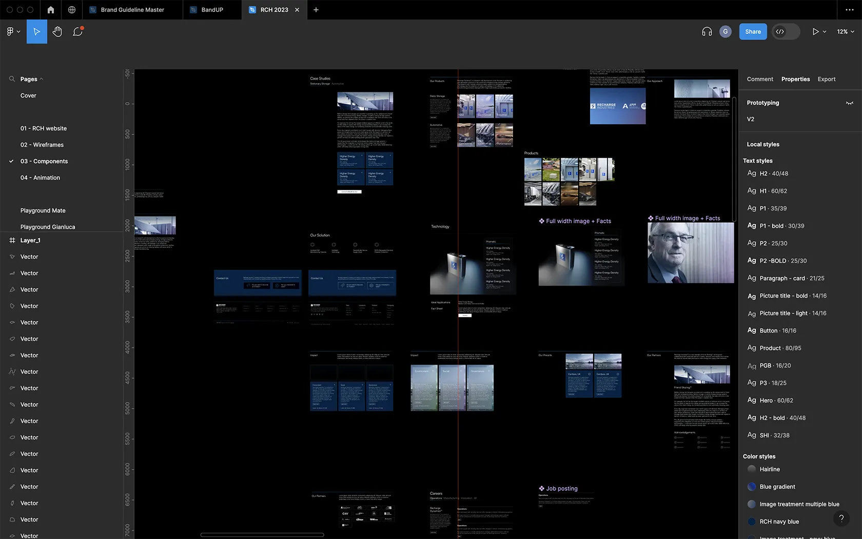Click the headphones audio chat icon

point(707,32)
